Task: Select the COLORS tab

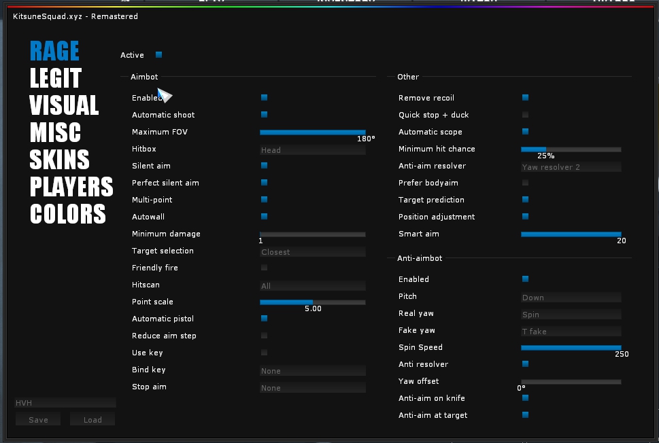Action: (67, 214)
